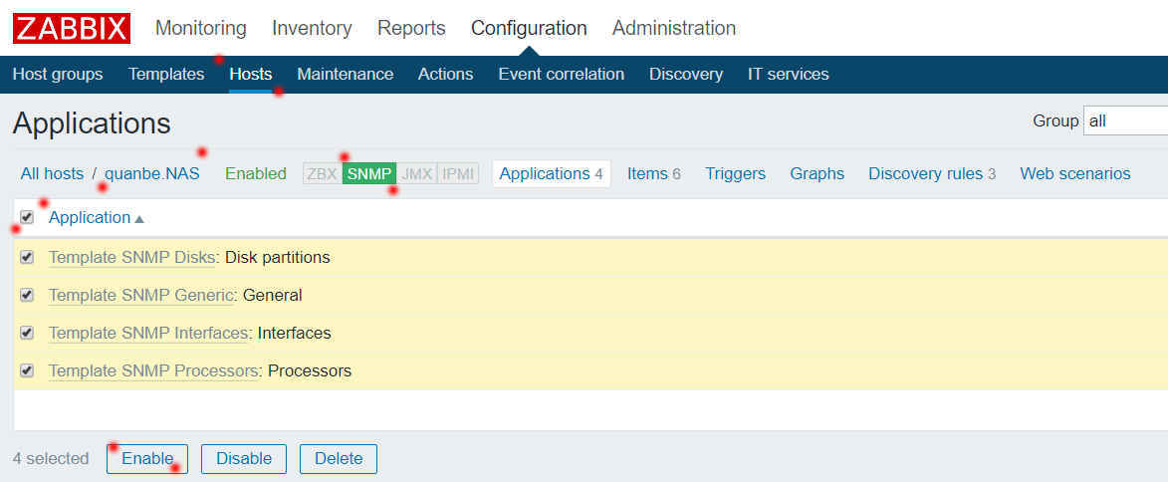Viewport: 1168px width, 482px height.
Task: Open the Template SNMP Processors link
Action: pos(153,370)
